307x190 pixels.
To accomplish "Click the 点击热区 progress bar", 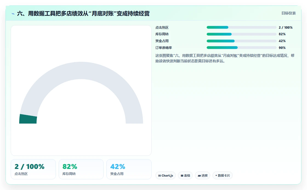I will coord(241,27).
